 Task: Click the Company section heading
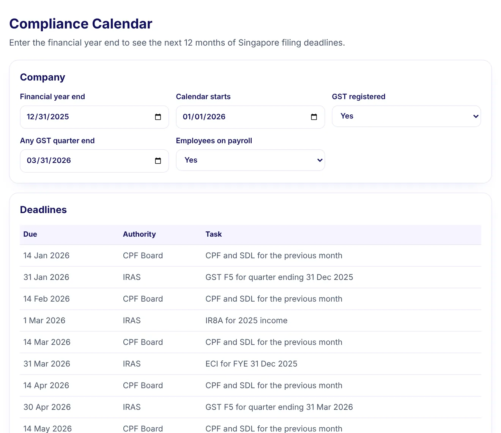pos(43,77)
